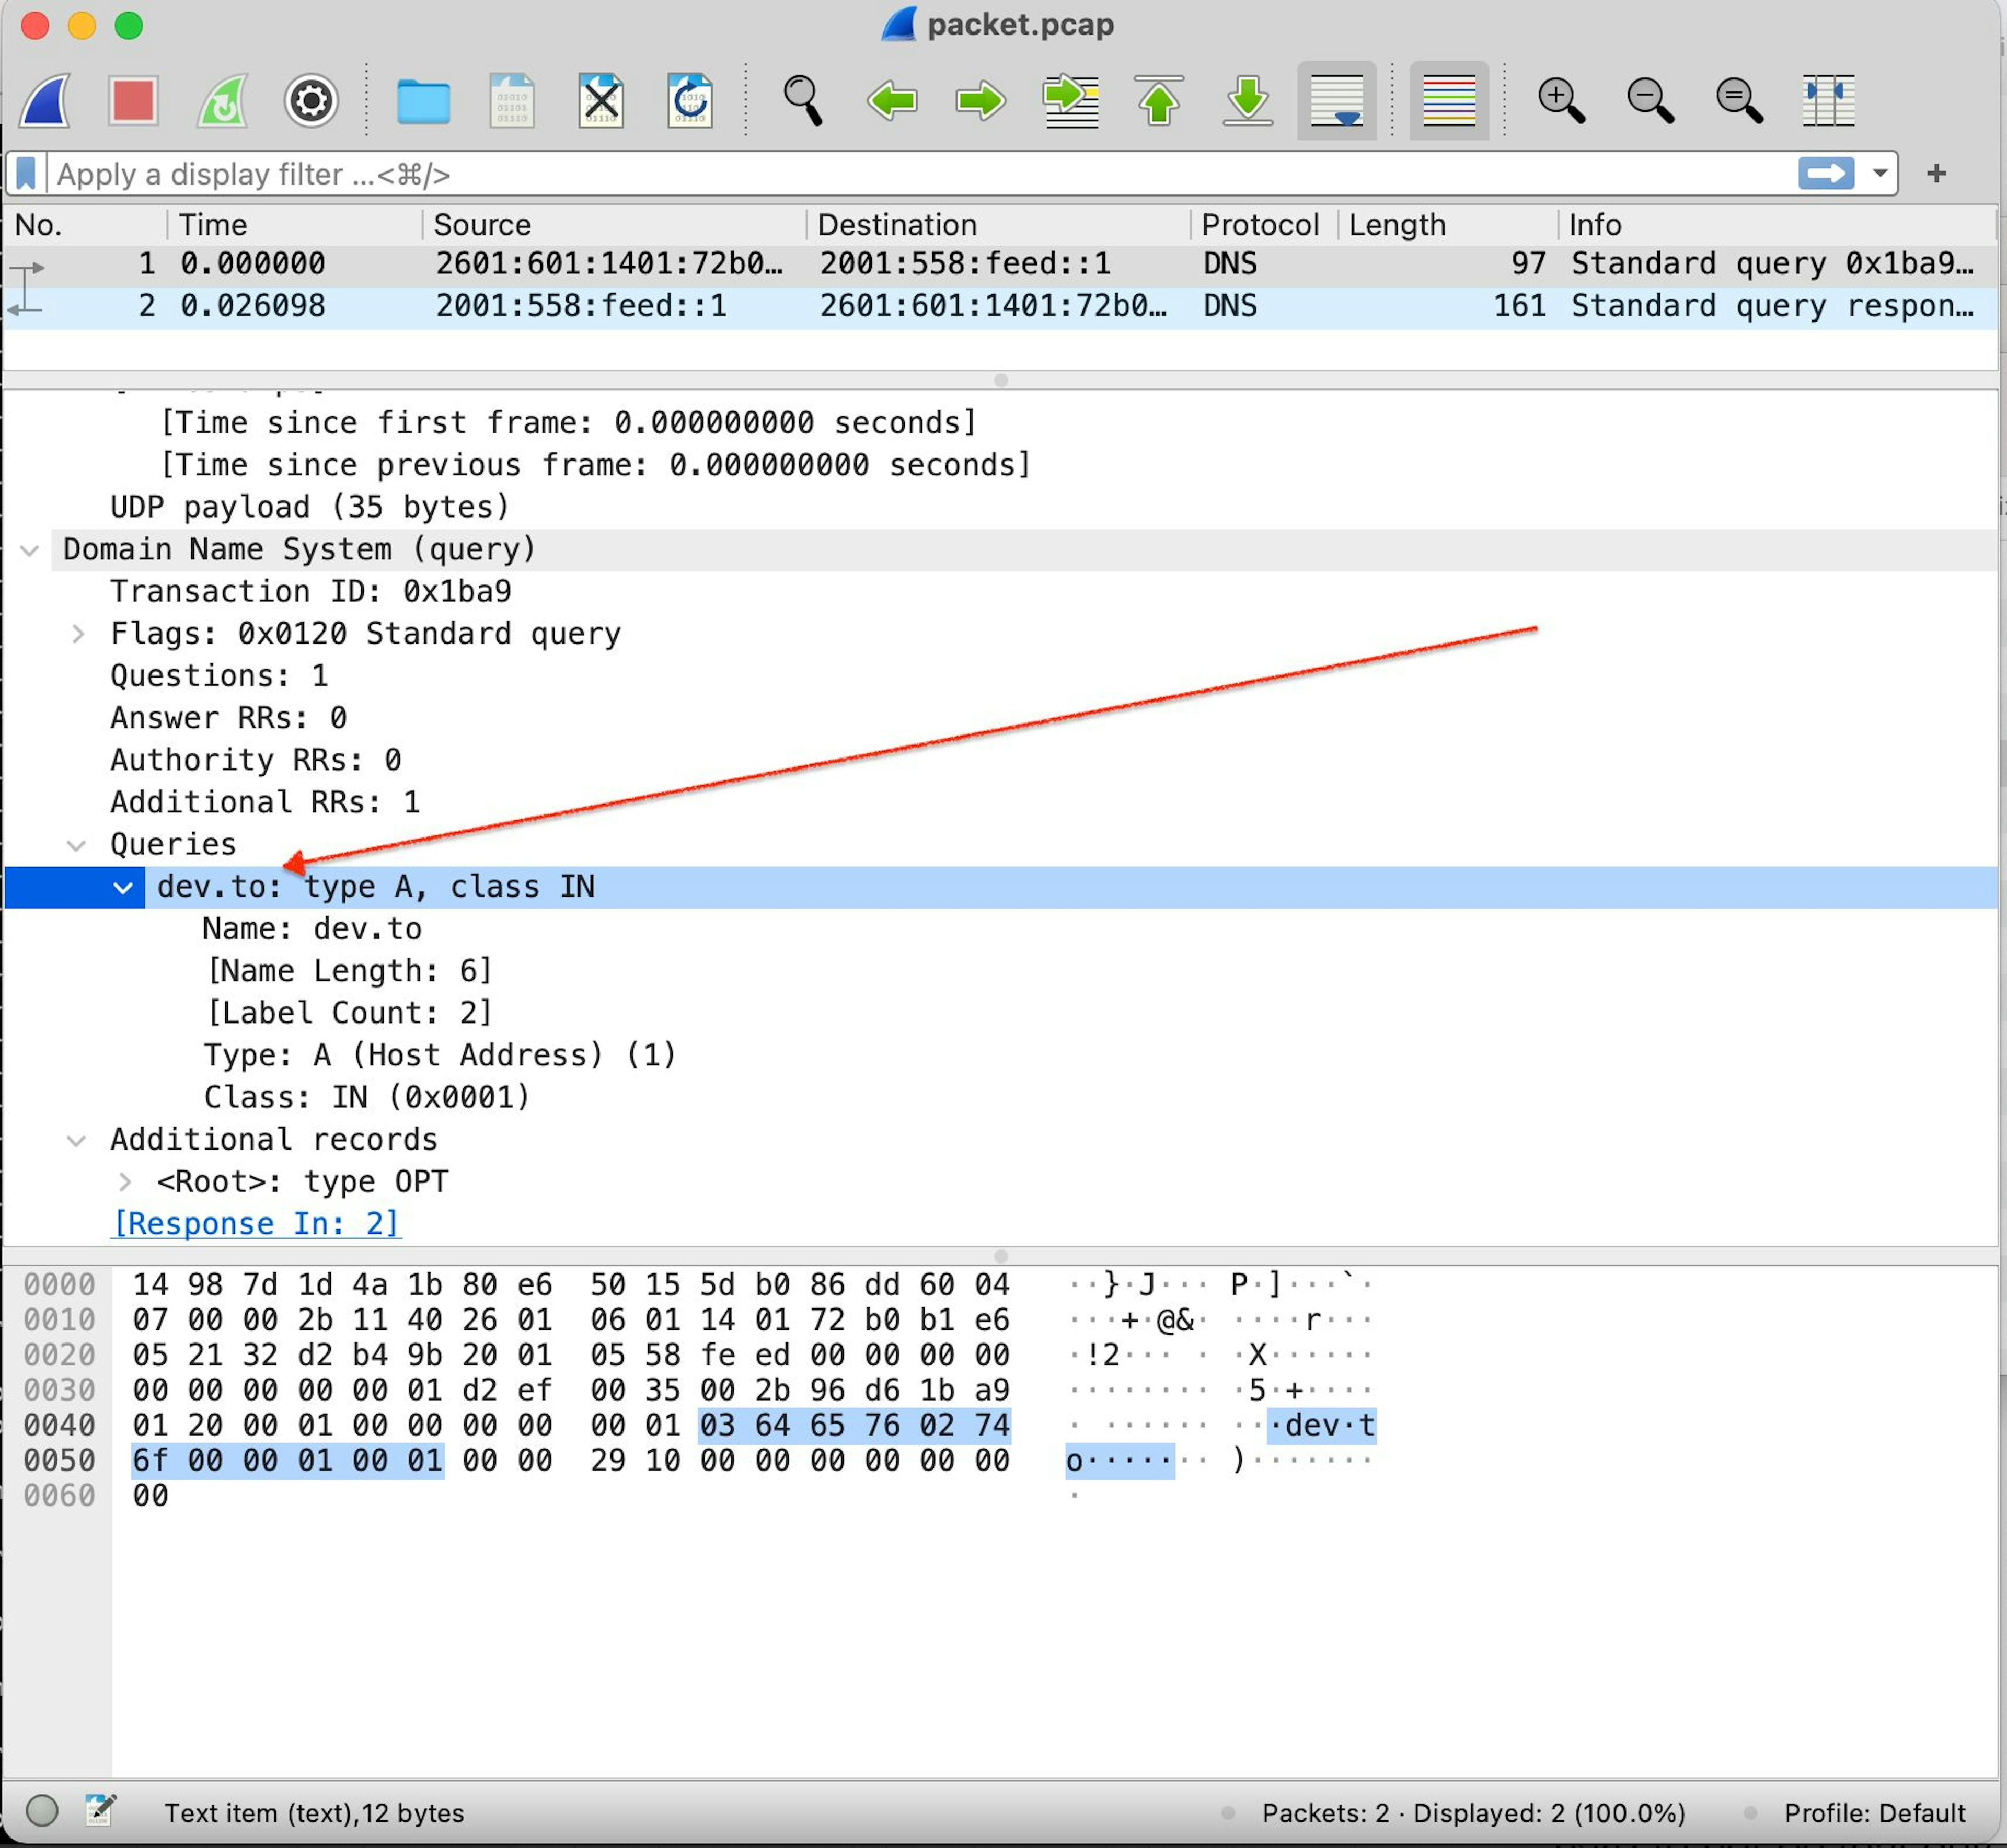Toggle auto scroll during live capture
This screenshot has height=1848, width=2007.
[1337, 100]
